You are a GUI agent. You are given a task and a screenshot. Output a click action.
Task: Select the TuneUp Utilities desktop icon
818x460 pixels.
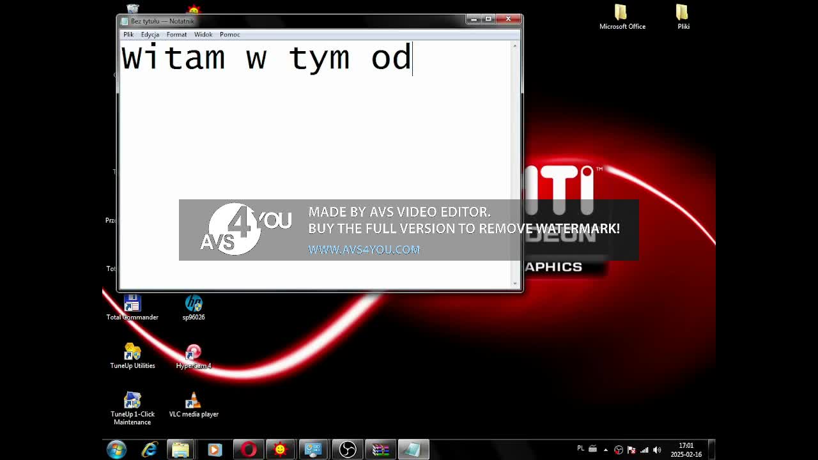point(132,356)
